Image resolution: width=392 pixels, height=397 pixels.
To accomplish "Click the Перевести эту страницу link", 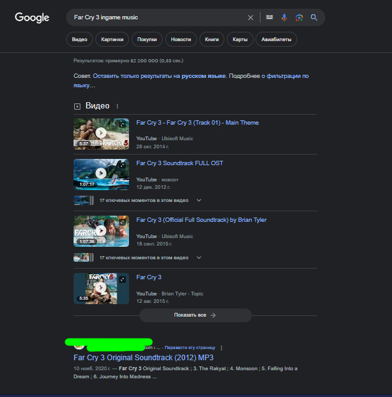I will click(x=191, y=347).
